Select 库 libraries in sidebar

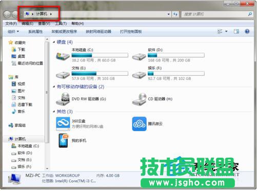[x=13, y=77]
